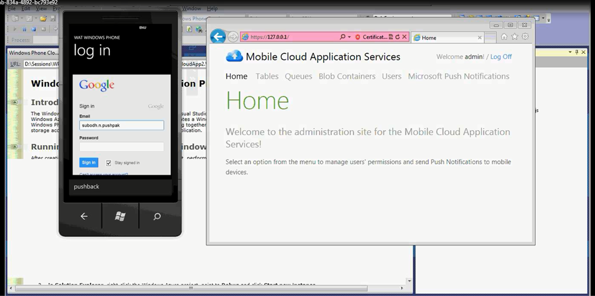Click the Process combo box in debug toolbar
This screenshot has width=595, height=296.
[x=46, y=40]
